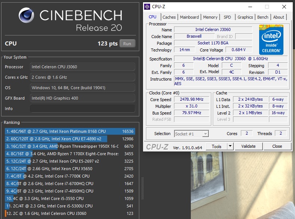Click the Revision value D1
Screen dimensions: 295x219
point(278,72)
